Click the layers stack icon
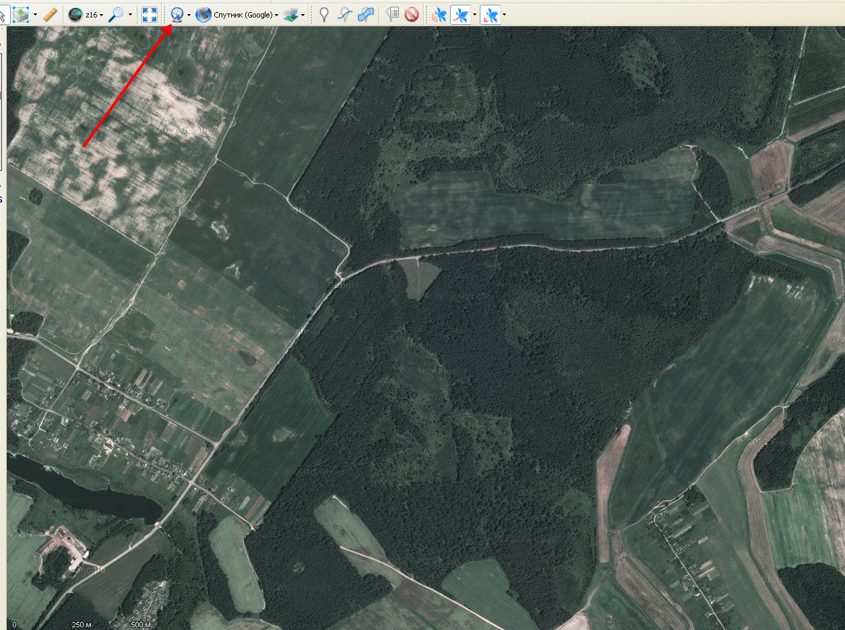Screen dimensions: 845x630 (290, 14)
